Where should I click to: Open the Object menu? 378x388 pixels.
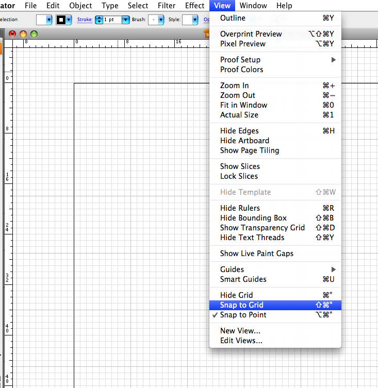click(80, 6)
